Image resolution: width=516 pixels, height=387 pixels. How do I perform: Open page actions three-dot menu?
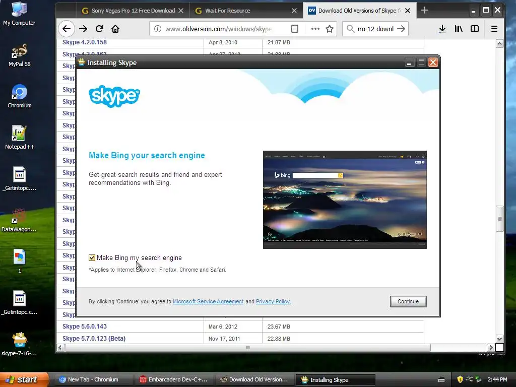click(315, 29)
